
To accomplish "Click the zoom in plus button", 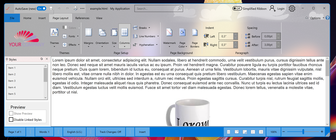I will point(322,132).
